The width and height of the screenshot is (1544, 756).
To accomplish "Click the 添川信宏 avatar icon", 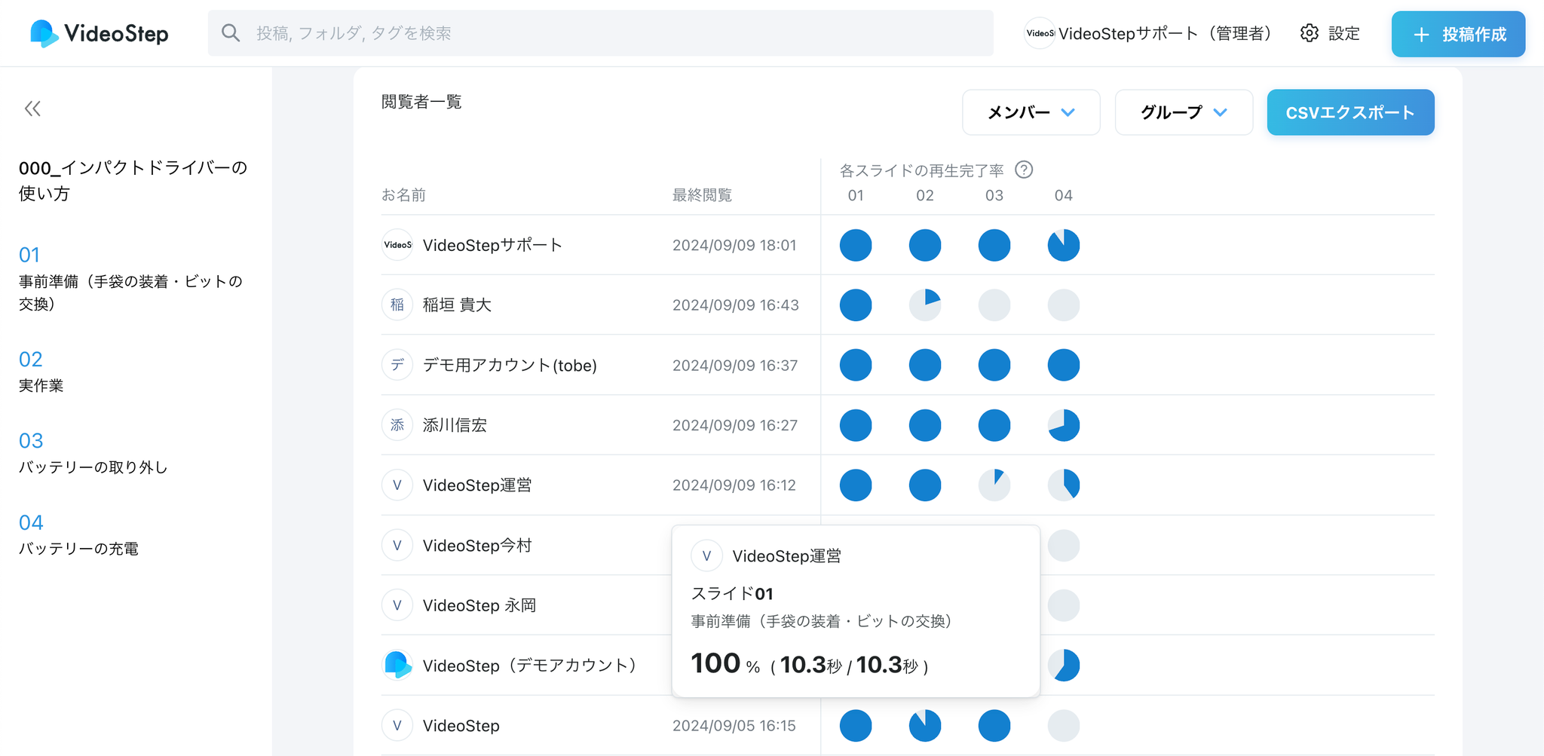I will (x=397, y=425).
